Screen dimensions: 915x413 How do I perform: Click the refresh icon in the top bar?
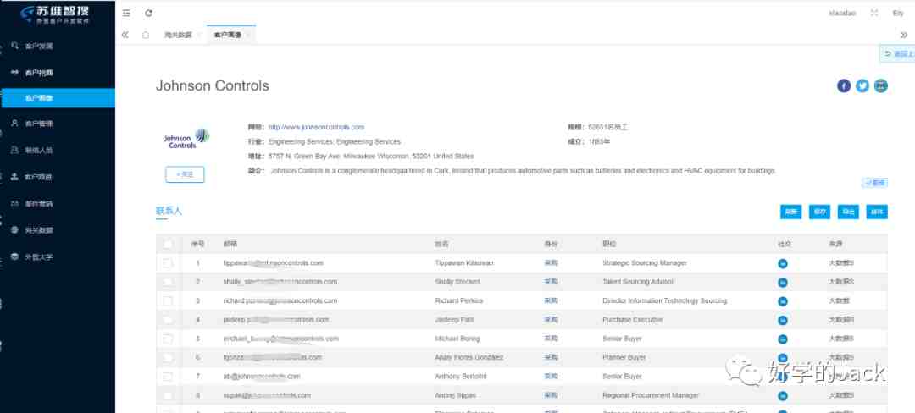(149, 13)
